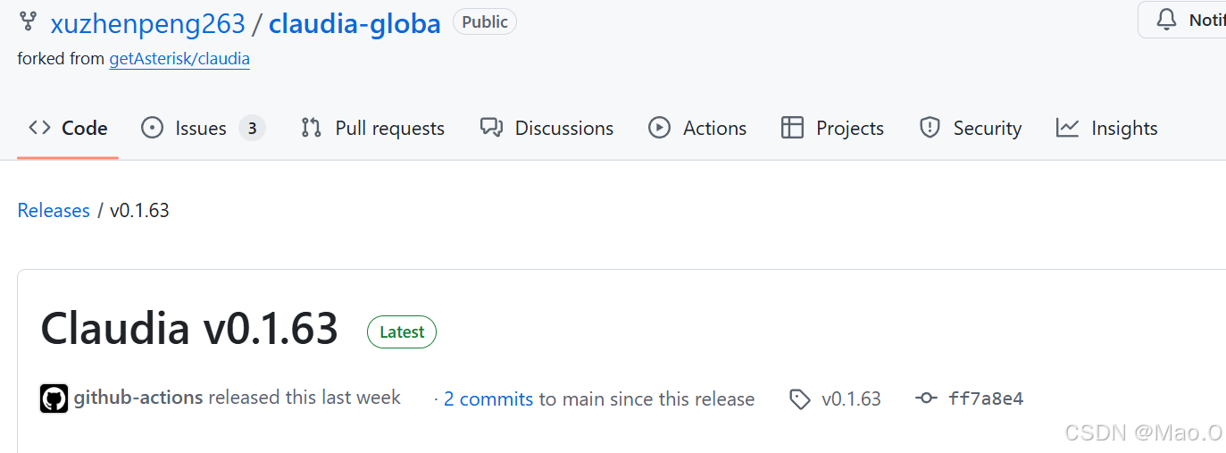Click the Code tab angle-brackets icon
The height and width of the screenshot is (453, 1226).
tap(39, 128)
